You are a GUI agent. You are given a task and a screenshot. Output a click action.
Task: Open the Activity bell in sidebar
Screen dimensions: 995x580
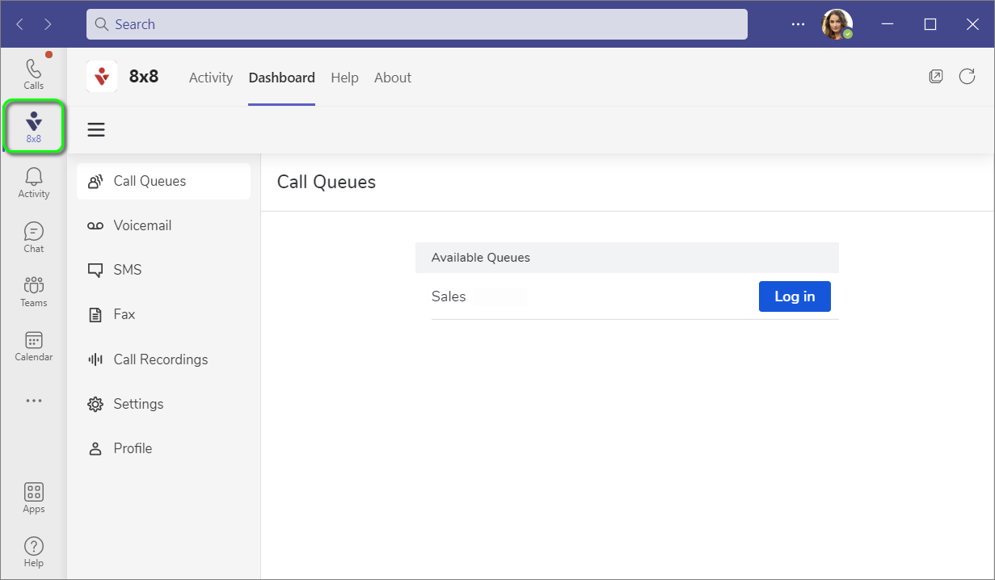click(33, 182)
